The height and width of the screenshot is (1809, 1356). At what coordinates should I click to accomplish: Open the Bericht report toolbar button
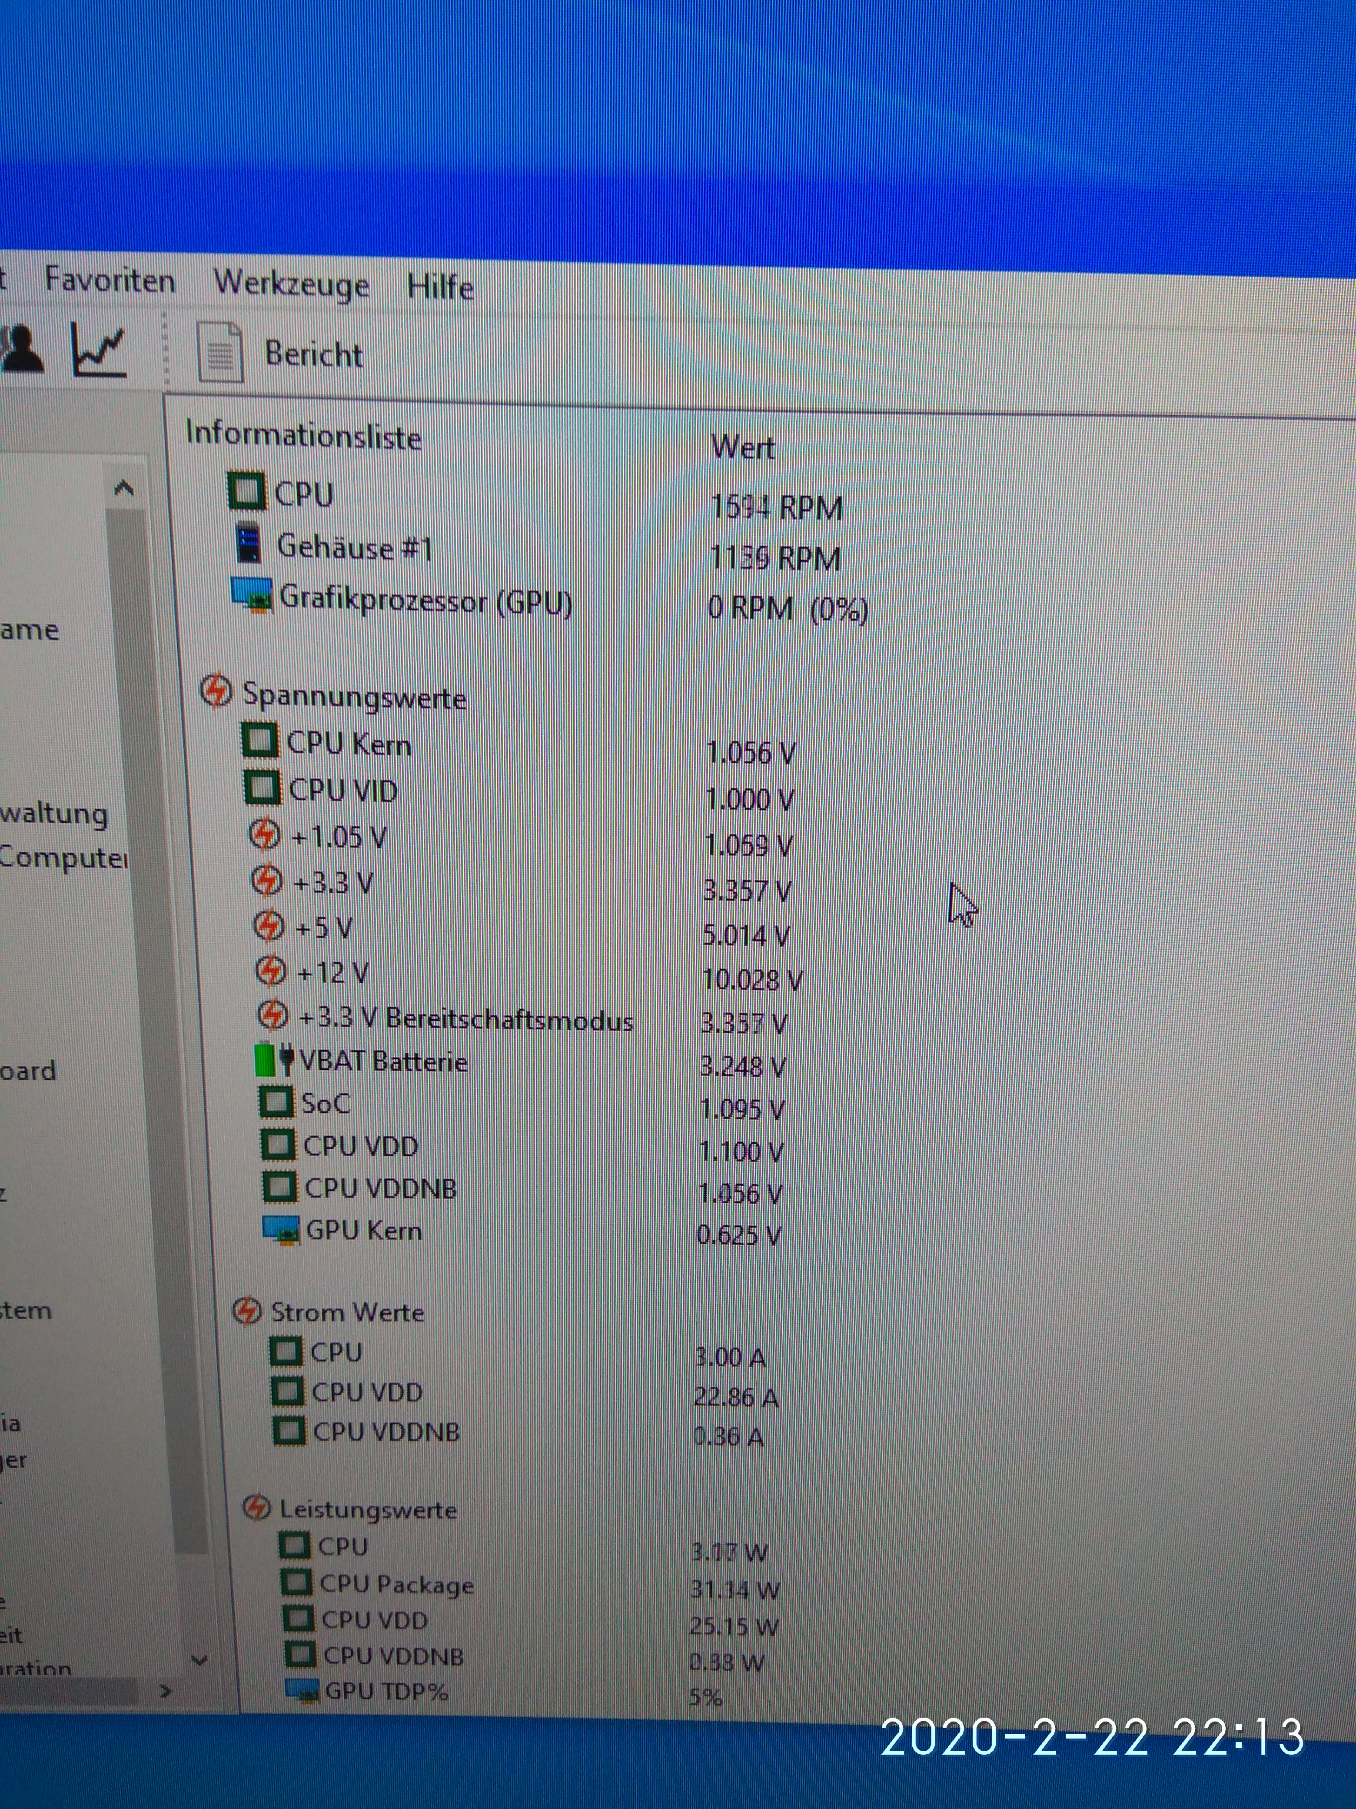pyautogui.click(x=313, y=354)
